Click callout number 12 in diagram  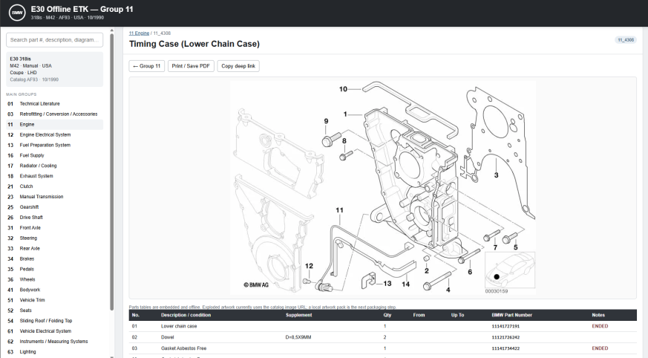pos(309,266)
